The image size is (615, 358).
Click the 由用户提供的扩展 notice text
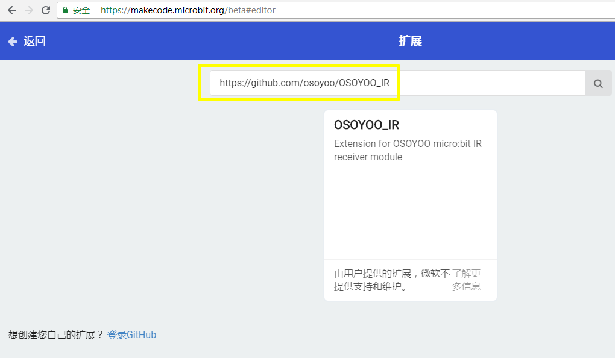coord(392,280)
